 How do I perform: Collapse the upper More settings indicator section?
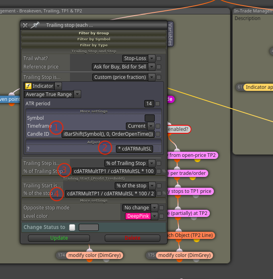[x=94, y=111]
